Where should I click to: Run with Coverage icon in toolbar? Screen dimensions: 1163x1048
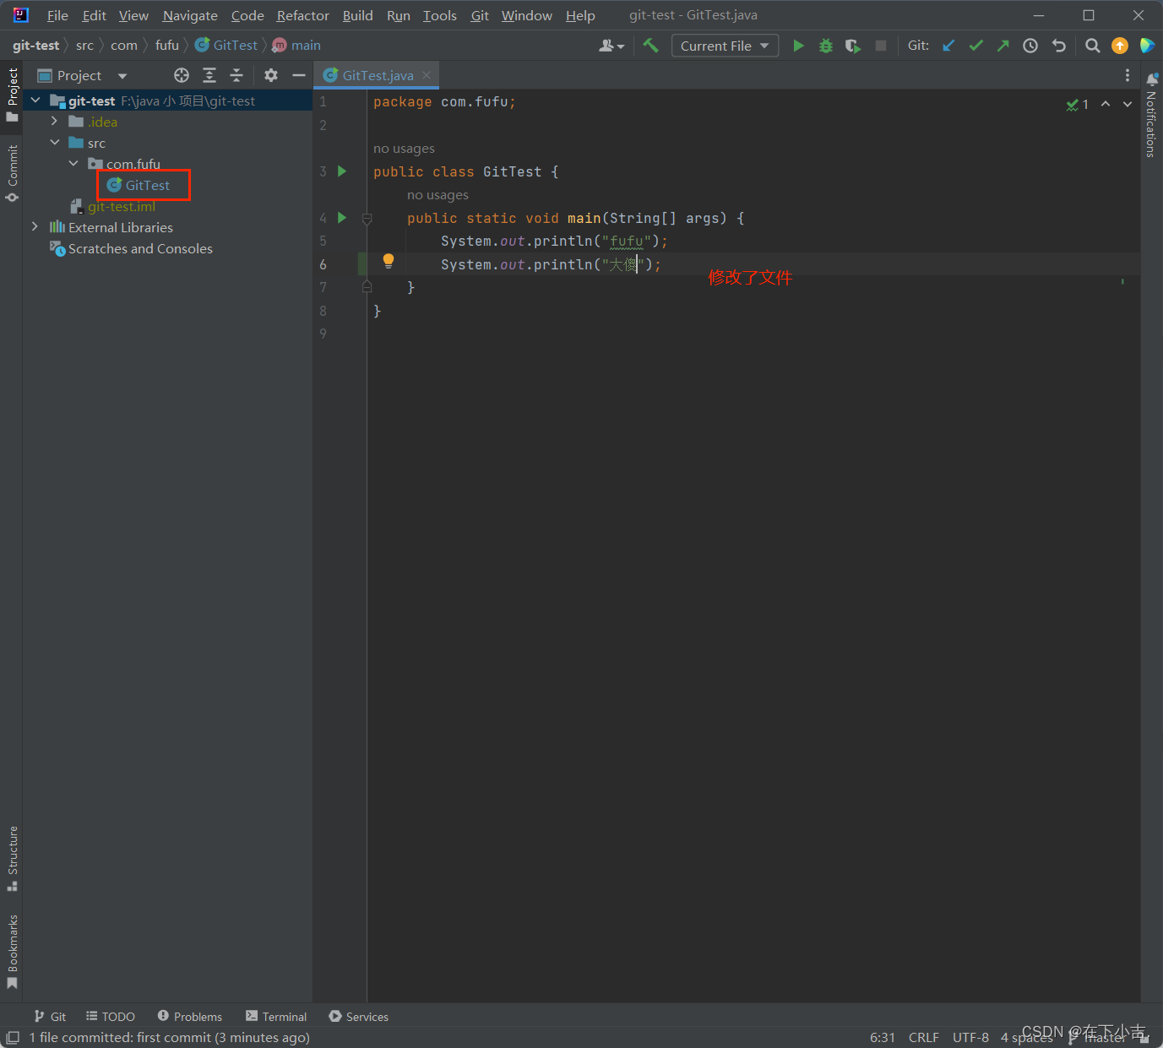(x=853, y=46)
